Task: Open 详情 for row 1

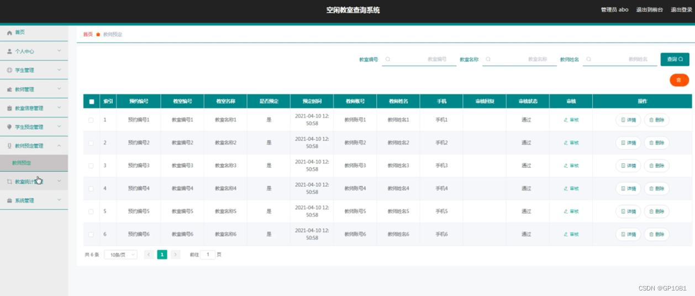Action: [628, 120]
